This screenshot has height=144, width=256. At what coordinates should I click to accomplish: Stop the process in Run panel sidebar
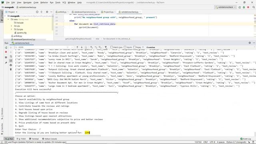6,52
